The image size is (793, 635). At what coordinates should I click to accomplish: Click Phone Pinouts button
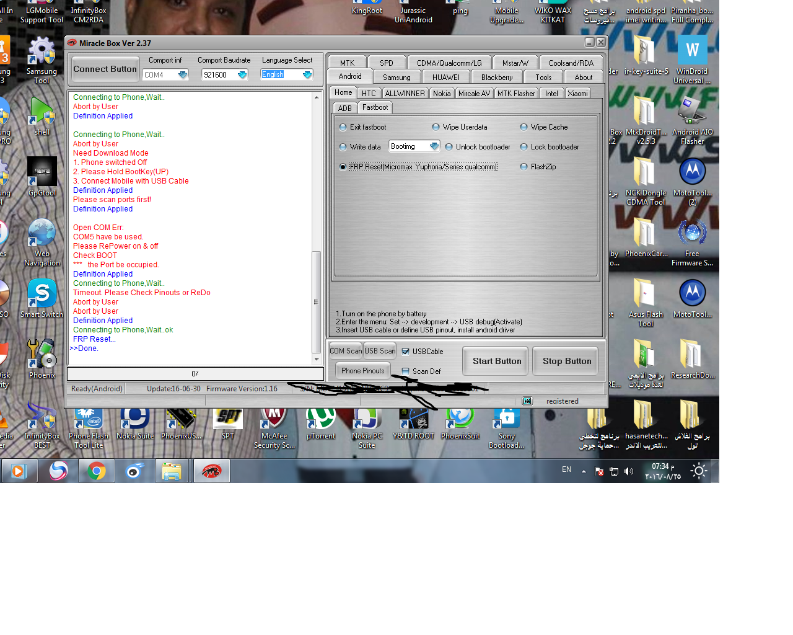point(363,371)
